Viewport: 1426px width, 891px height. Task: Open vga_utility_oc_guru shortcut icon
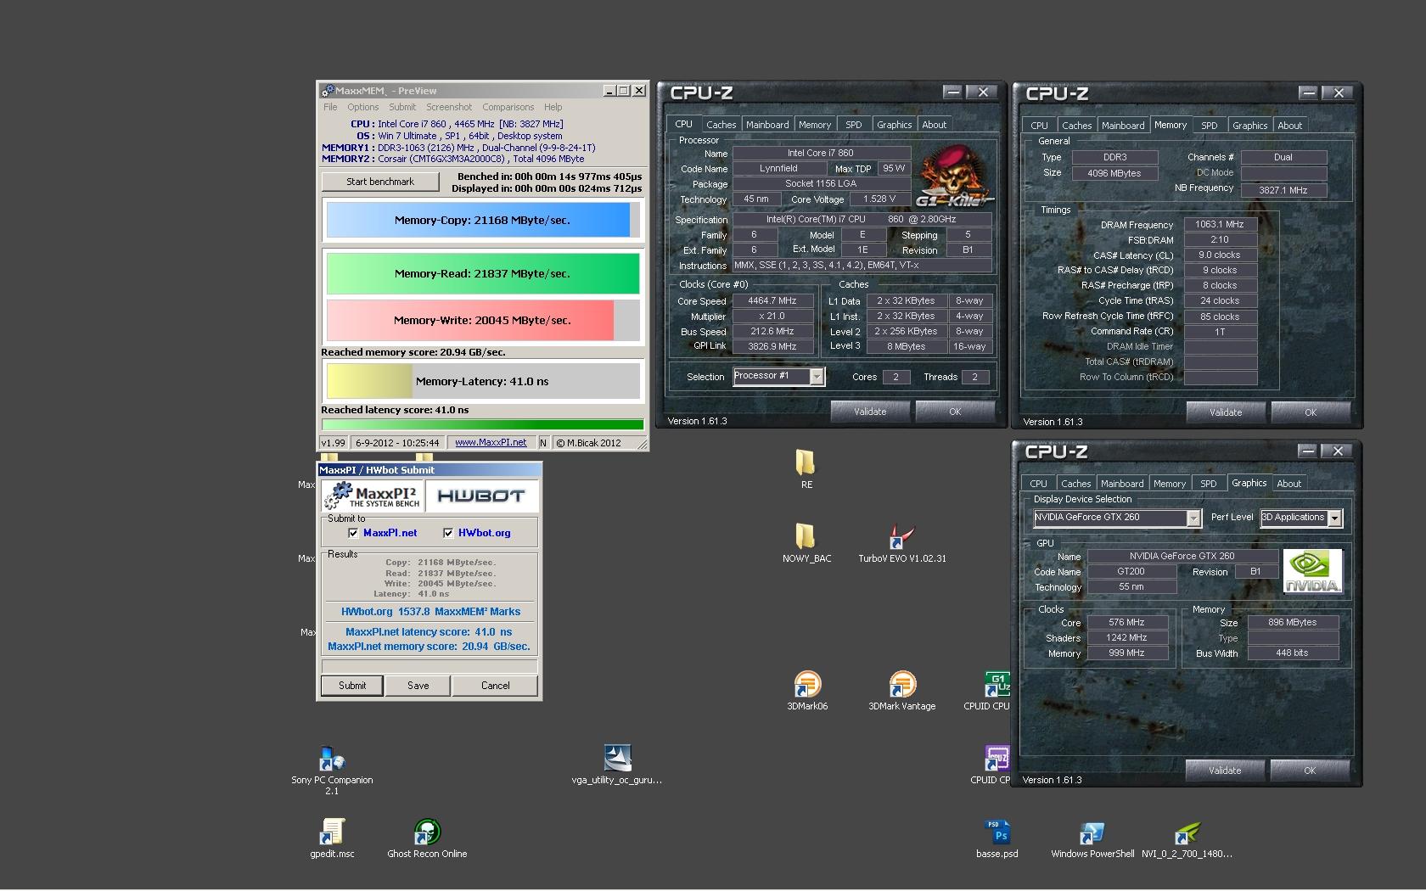[617, 758]
